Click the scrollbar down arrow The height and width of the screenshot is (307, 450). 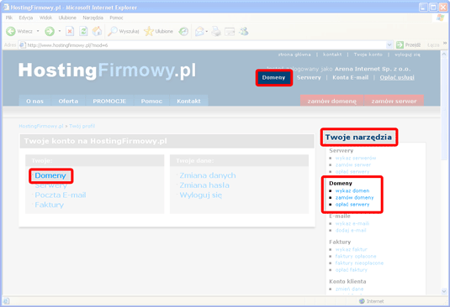tap(444, 292)
